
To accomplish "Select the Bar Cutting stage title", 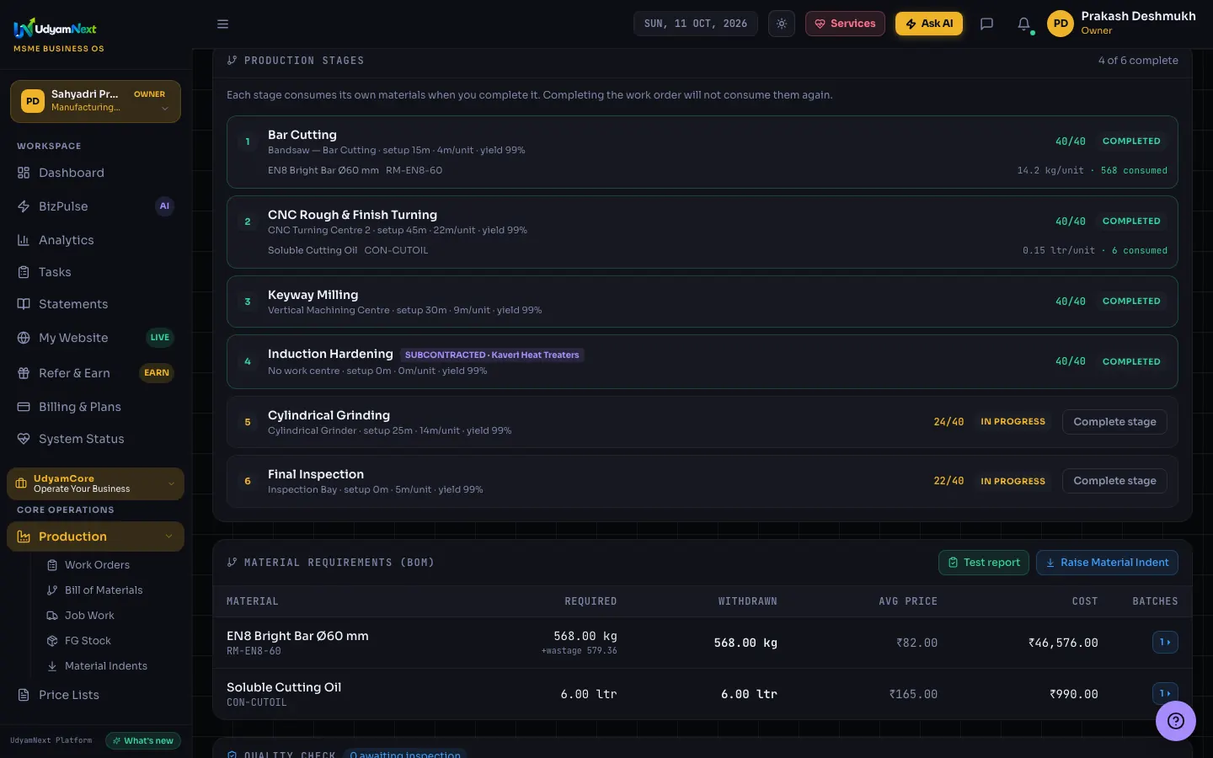I will click(x=302, y=135).
